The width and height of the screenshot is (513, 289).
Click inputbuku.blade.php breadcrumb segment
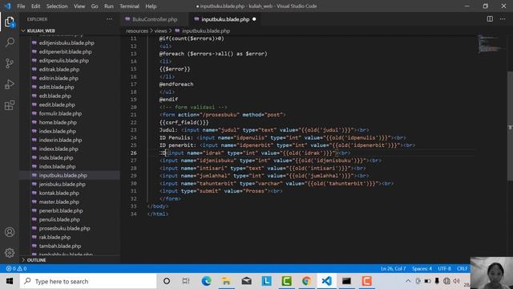[206, 31]
